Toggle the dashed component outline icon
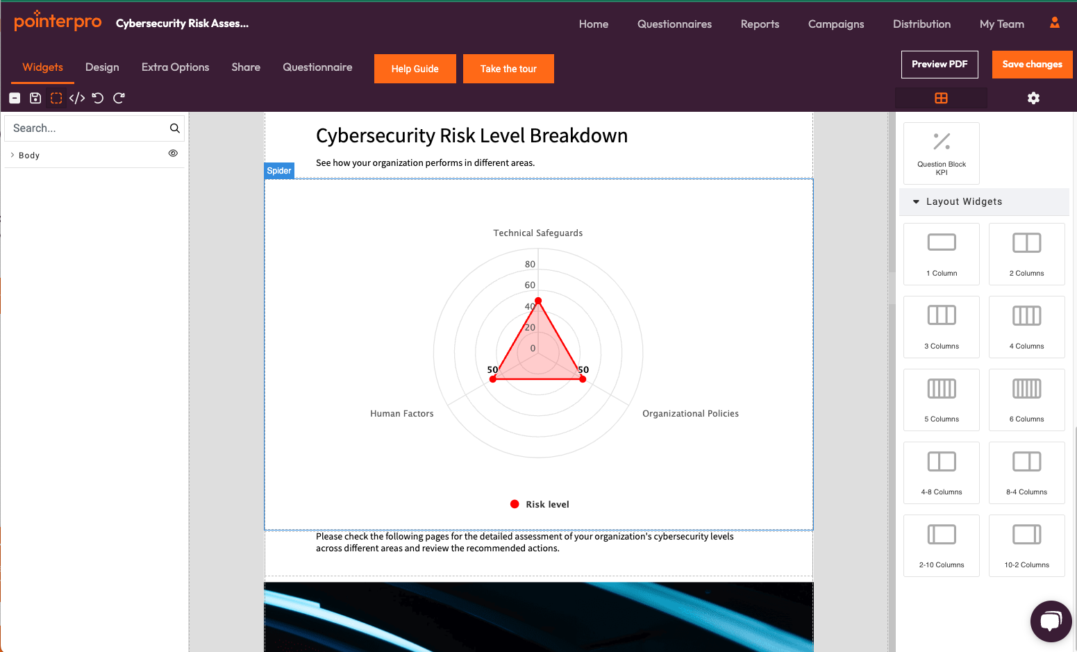Screen dimensions: 1077x652 56,98
